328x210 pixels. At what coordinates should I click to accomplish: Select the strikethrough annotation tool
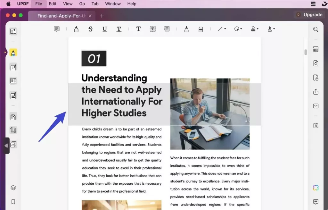[x=90, y=29]
